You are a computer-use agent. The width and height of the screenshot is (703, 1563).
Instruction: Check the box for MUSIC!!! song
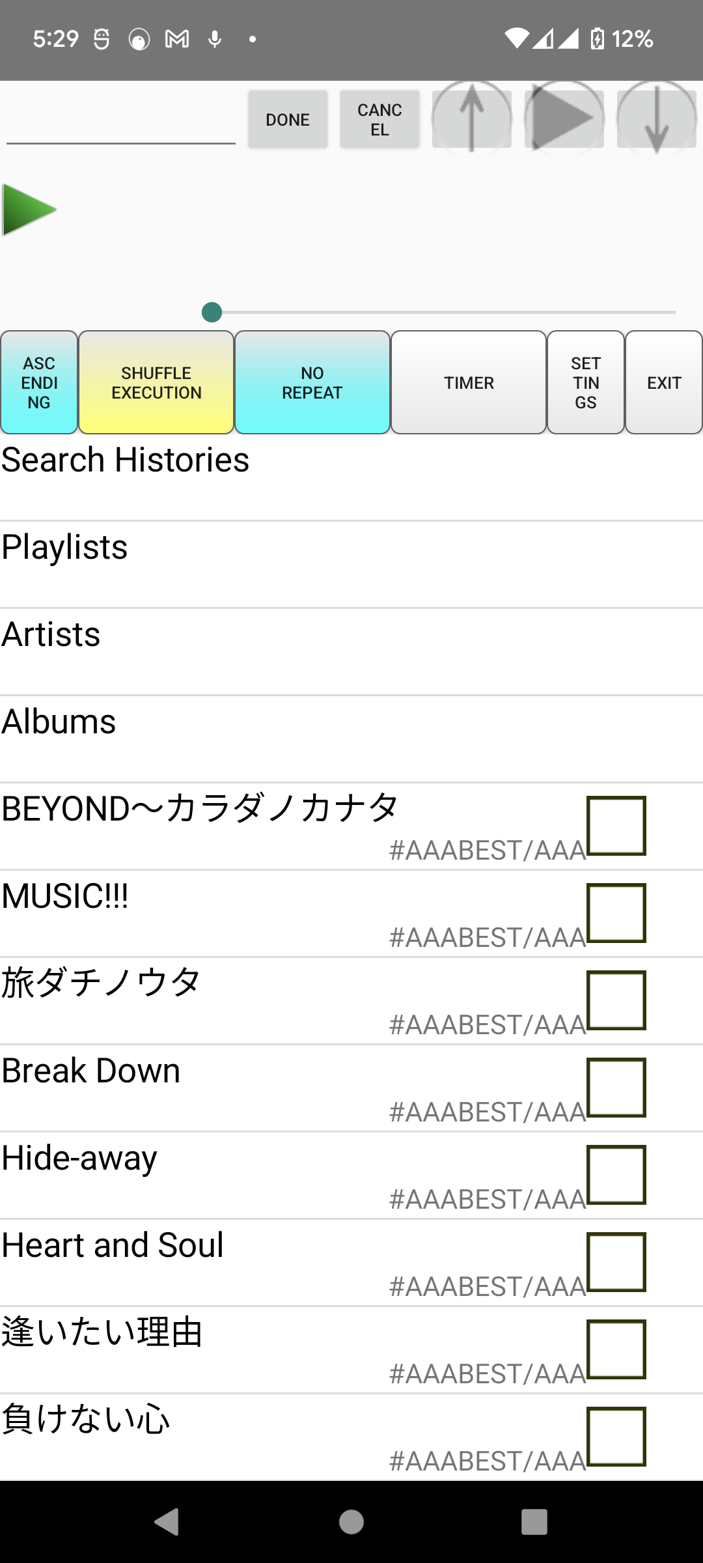(x=616, y=913)
